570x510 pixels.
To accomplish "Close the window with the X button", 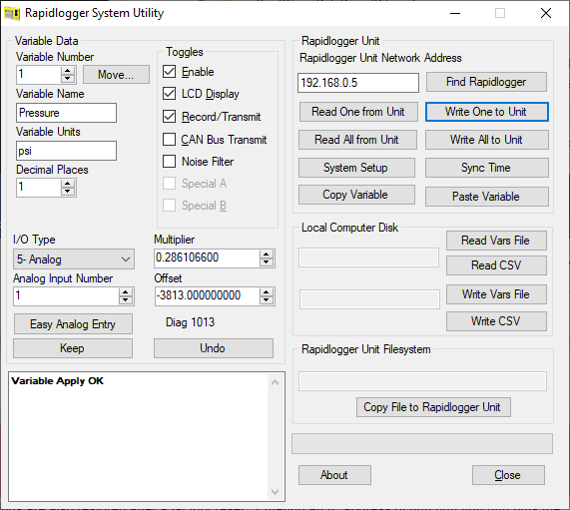I will (x=546, y=13).
